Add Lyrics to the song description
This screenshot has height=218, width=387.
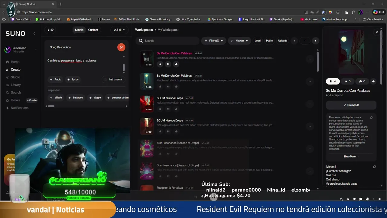point(73,79)
